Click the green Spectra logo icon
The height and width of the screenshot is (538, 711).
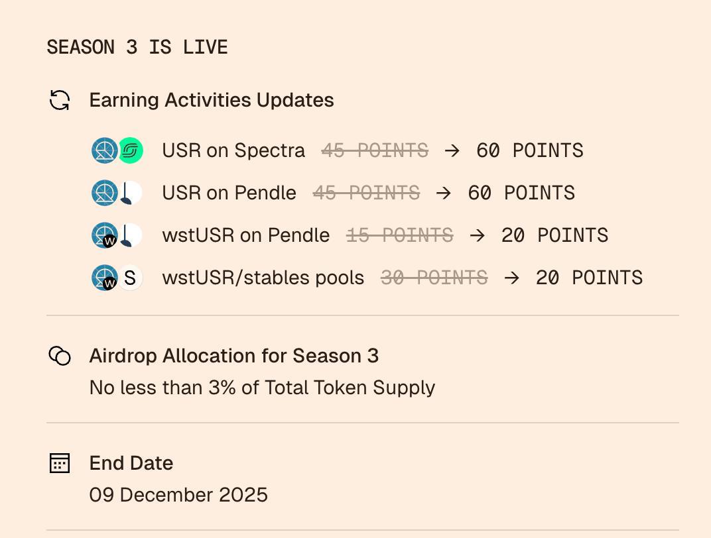[x=131, y=150]
